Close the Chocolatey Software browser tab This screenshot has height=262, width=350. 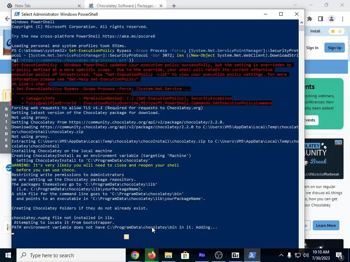[x=161, y=6]
